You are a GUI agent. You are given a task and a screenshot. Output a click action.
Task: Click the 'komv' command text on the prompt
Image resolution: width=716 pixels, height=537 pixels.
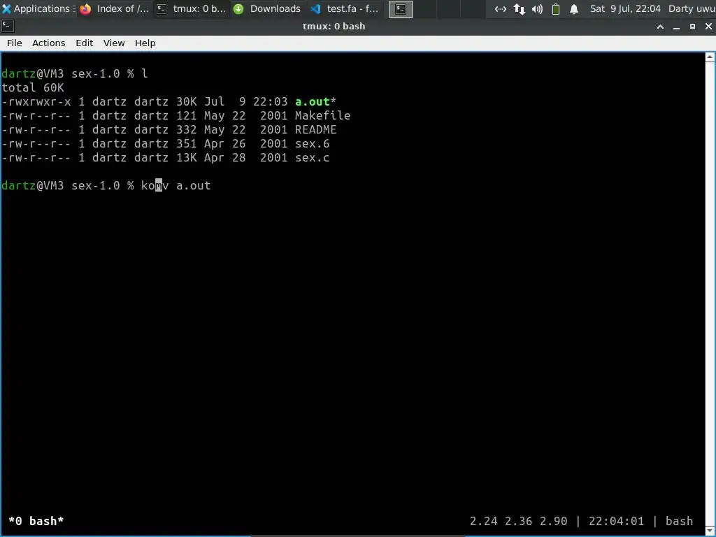(x=155, y=185)
